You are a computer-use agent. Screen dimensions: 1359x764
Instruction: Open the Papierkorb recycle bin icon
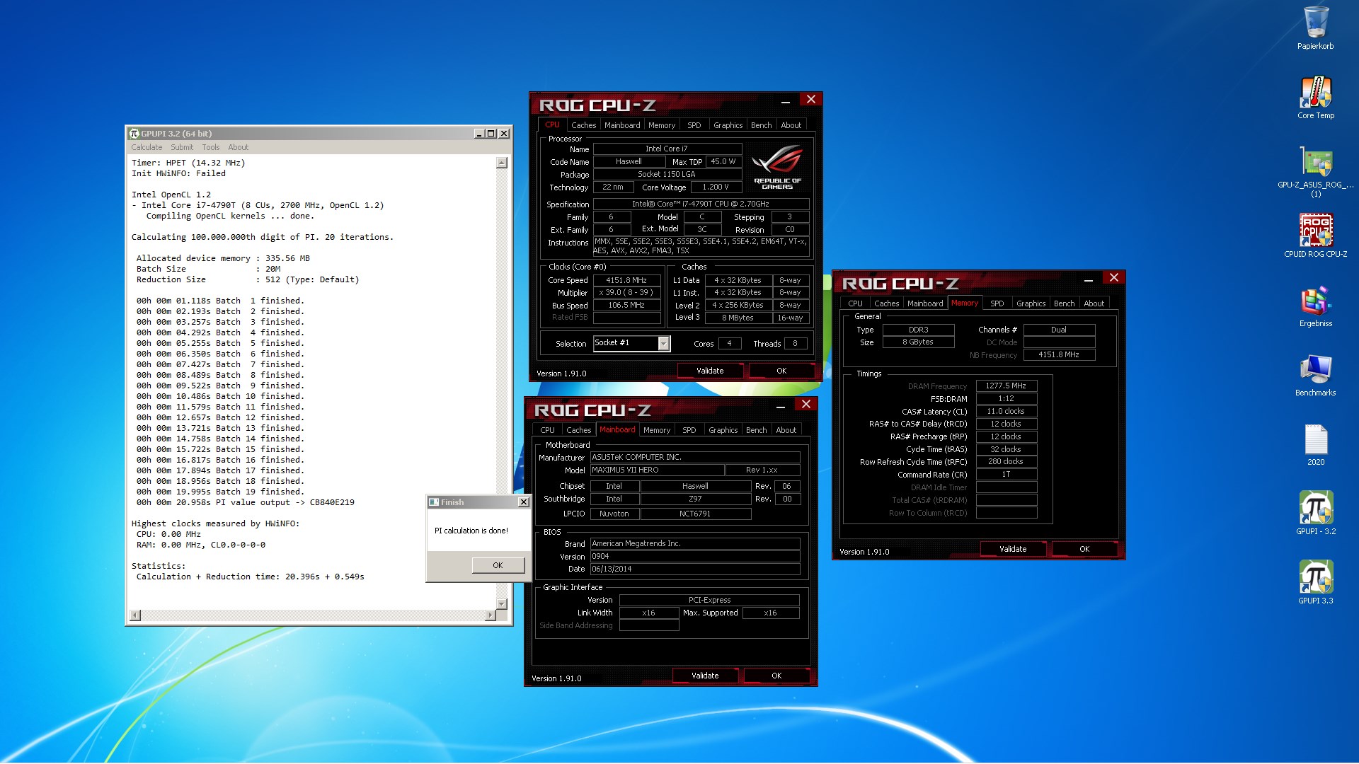pos(1315,28)
